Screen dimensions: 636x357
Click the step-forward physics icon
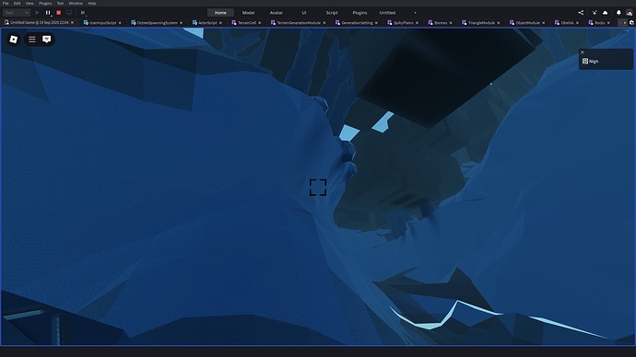pos(83,13)
